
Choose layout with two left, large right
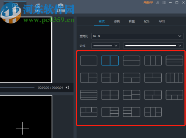pyautogui.click(x=110, y=78)
